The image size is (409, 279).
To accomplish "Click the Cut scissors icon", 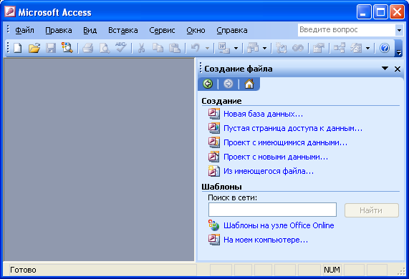I will coord(141,48).
